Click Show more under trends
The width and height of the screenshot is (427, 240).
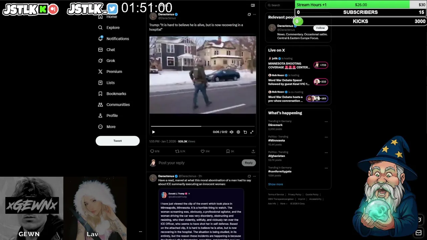click(276, 184)
